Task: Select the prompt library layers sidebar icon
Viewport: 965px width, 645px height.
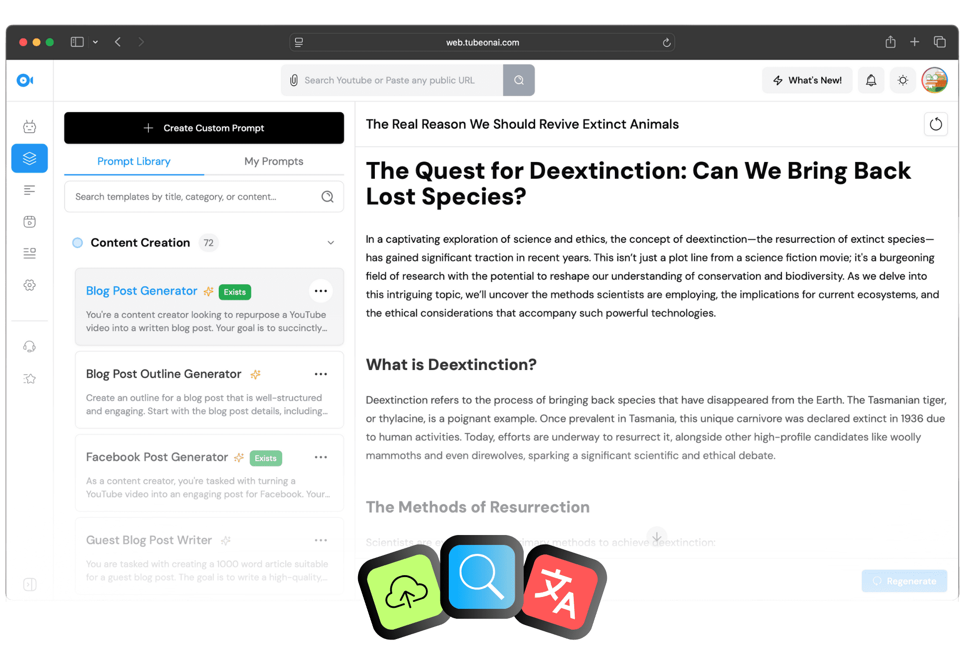Action: pos(30,159)
